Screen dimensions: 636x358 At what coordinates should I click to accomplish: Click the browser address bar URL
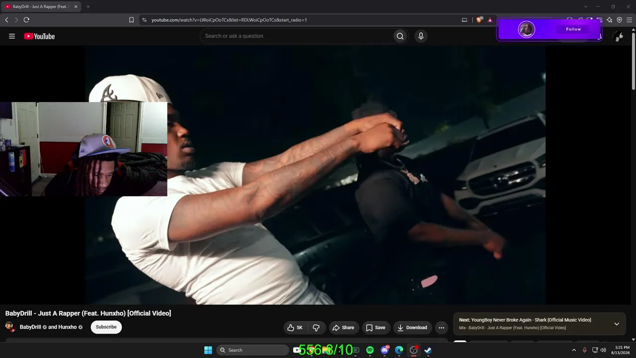coord(229,20)
